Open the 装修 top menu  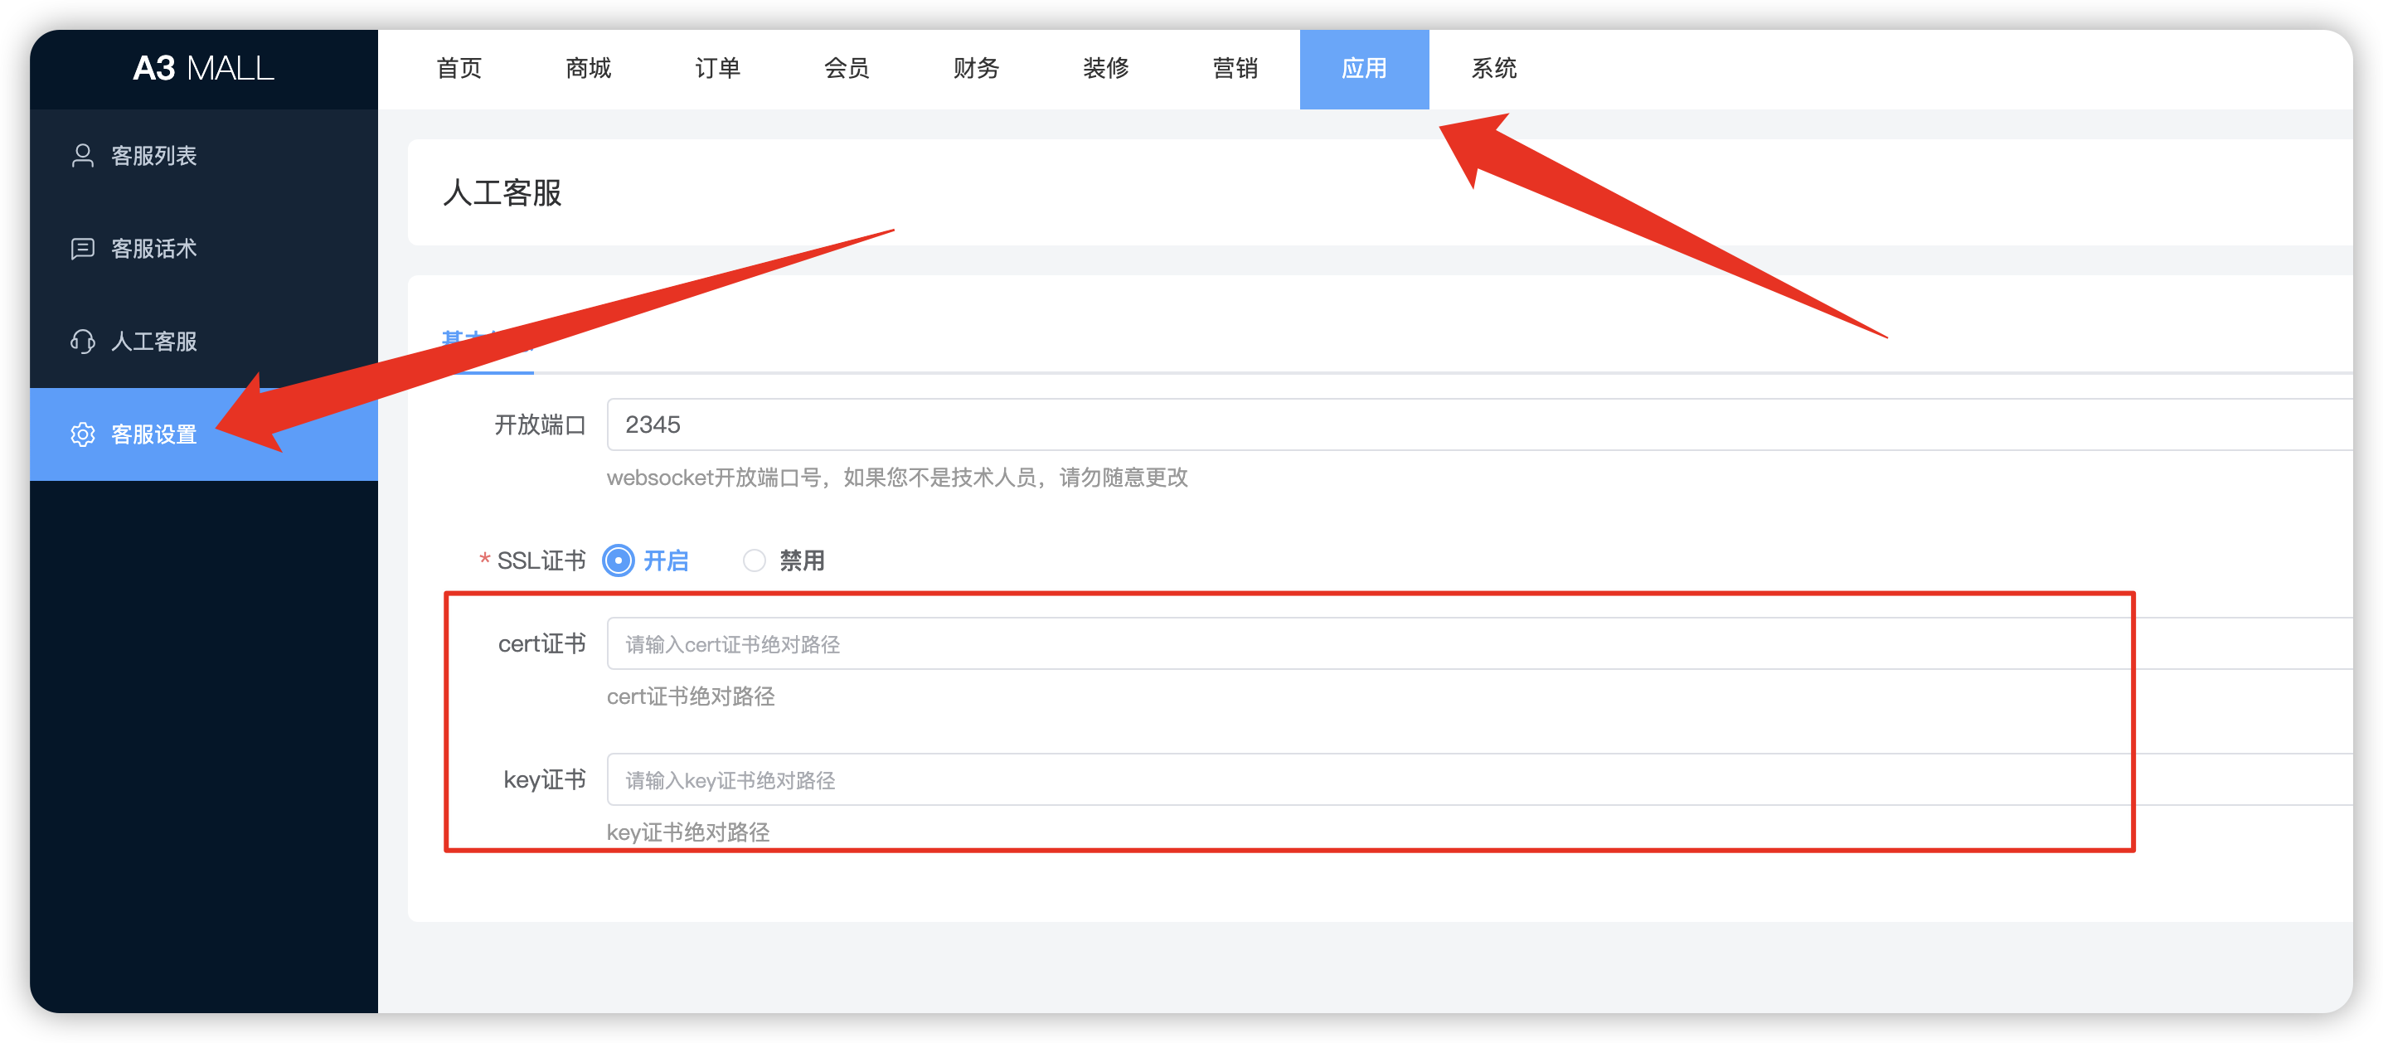coord(1106,69)
